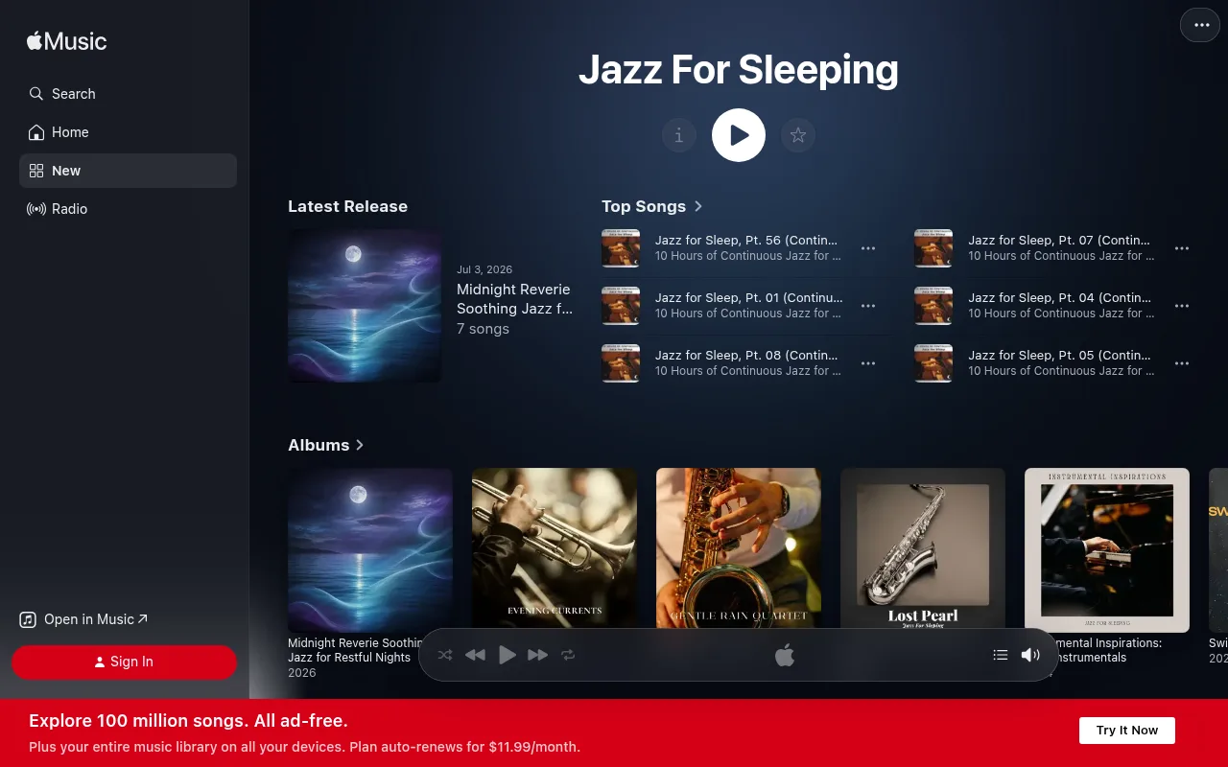The image size is (1228, 767).
Task: Select song title Jazz for Sleep, Pt. 04
Action: [1059, 298]
